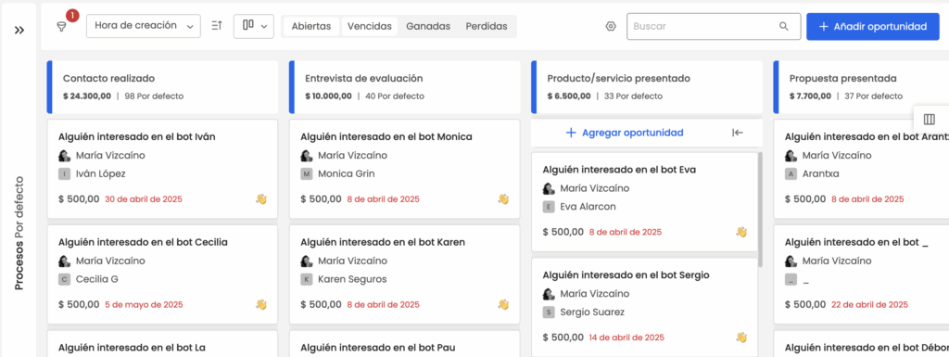Click the wave icon on Cecilia card
Screen dimensions: 949x357
click(260, 304)
